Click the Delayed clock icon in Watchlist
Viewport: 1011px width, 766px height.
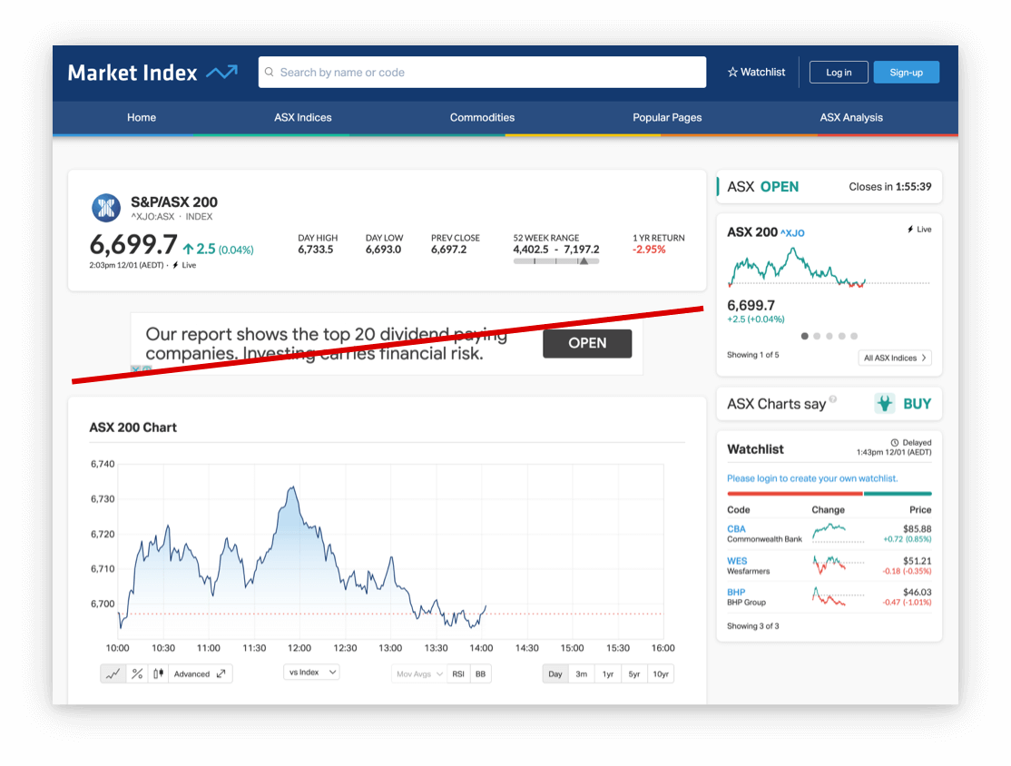coord(895,442)
